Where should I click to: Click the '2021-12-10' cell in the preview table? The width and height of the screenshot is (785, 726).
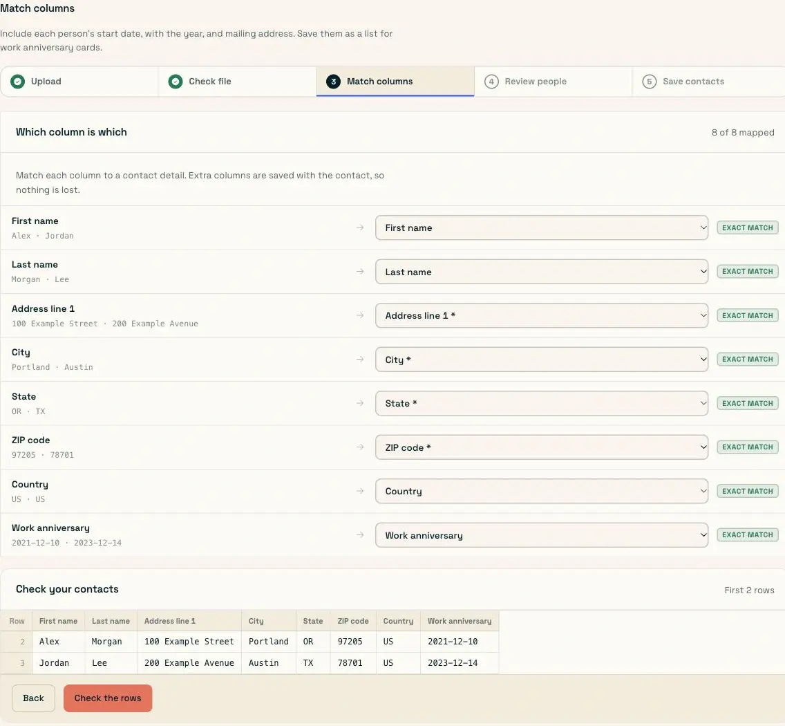[x=460, y=642]
